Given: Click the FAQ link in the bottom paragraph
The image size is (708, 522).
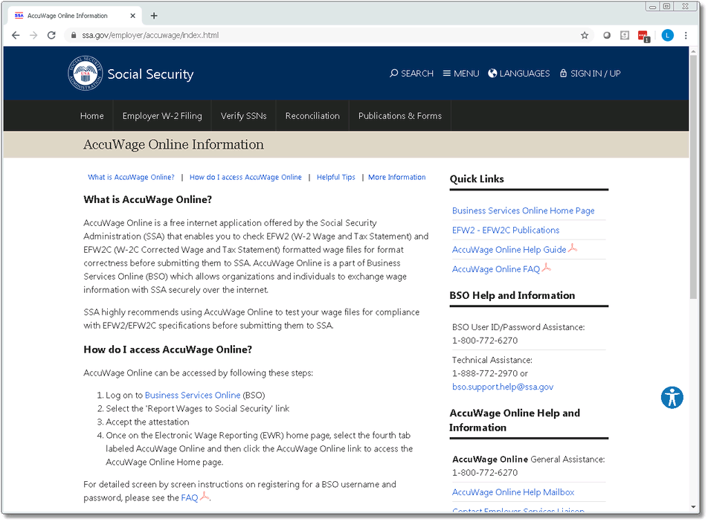Looking at the screenshot, I should (190, 497).
